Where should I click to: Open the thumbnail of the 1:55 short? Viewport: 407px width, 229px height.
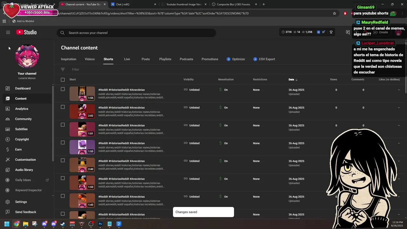coord(82,94)
